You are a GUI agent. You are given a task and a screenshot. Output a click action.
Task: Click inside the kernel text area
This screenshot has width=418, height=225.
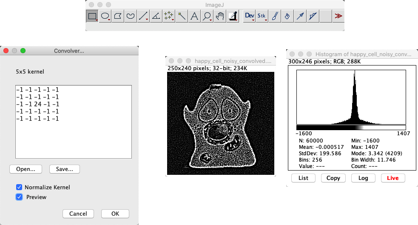click(74, 122)
